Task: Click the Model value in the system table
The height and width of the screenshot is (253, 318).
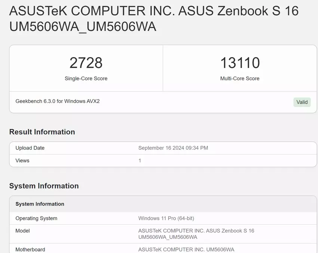Action: [x=196, y=234]
